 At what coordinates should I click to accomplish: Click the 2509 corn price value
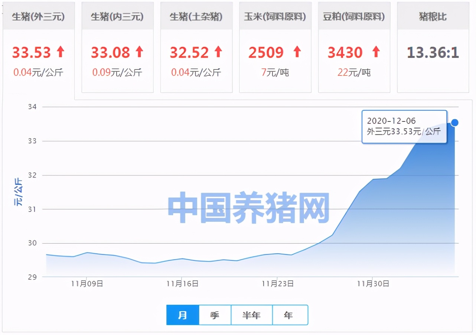[266, 52]
